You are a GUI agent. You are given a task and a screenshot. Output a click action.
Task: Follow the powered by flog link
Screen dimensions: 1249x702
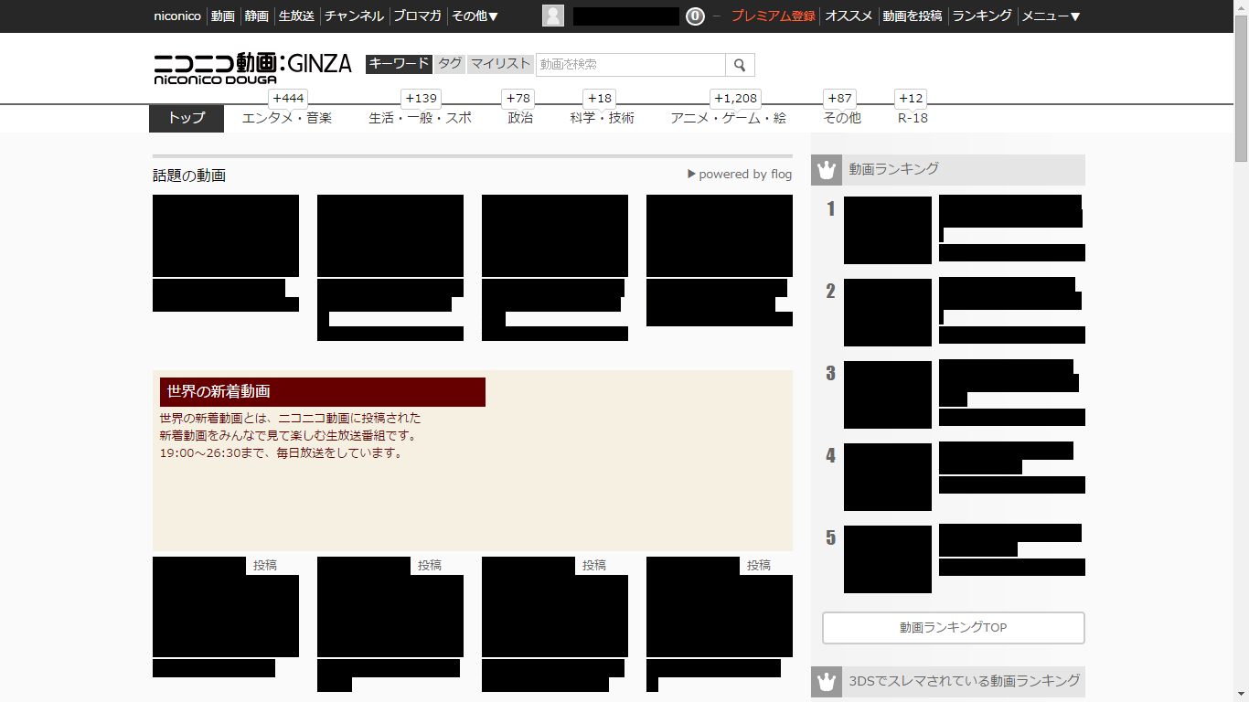(740, 175)
